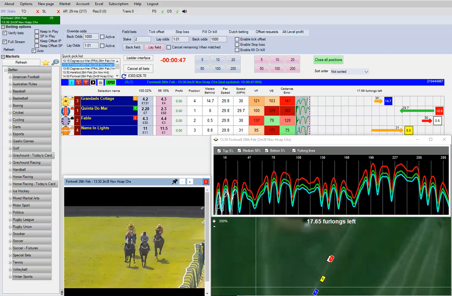Select the red L ladder icon
The width and height of the screenshot is (452, 296).
[x=79, y=82]
